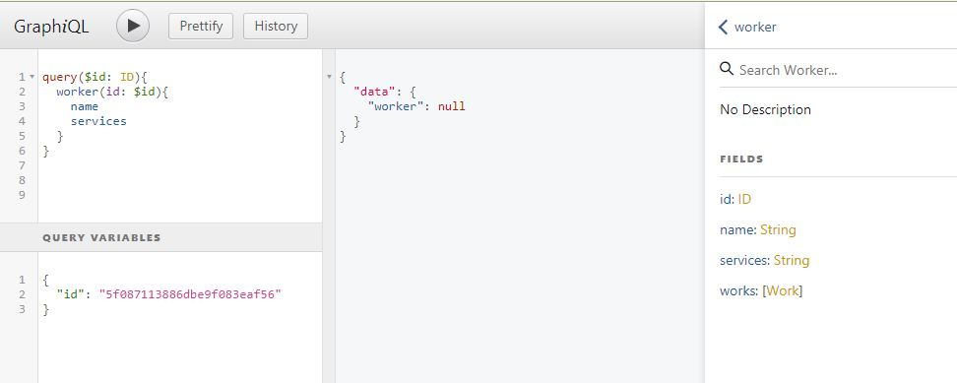Screen dimensions: 957x383
Task: Run the query with the play button
Action: coord(133,26)
